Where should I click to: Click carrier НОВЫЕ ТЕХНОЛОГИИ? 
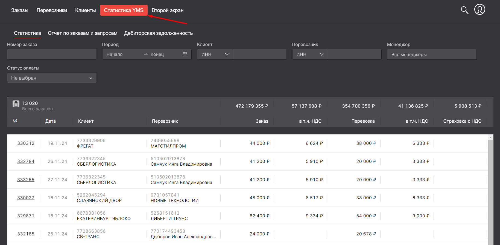[x=174, y=201]
